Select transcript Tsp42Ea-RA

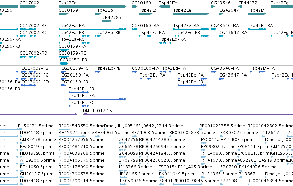click(72, 25)
